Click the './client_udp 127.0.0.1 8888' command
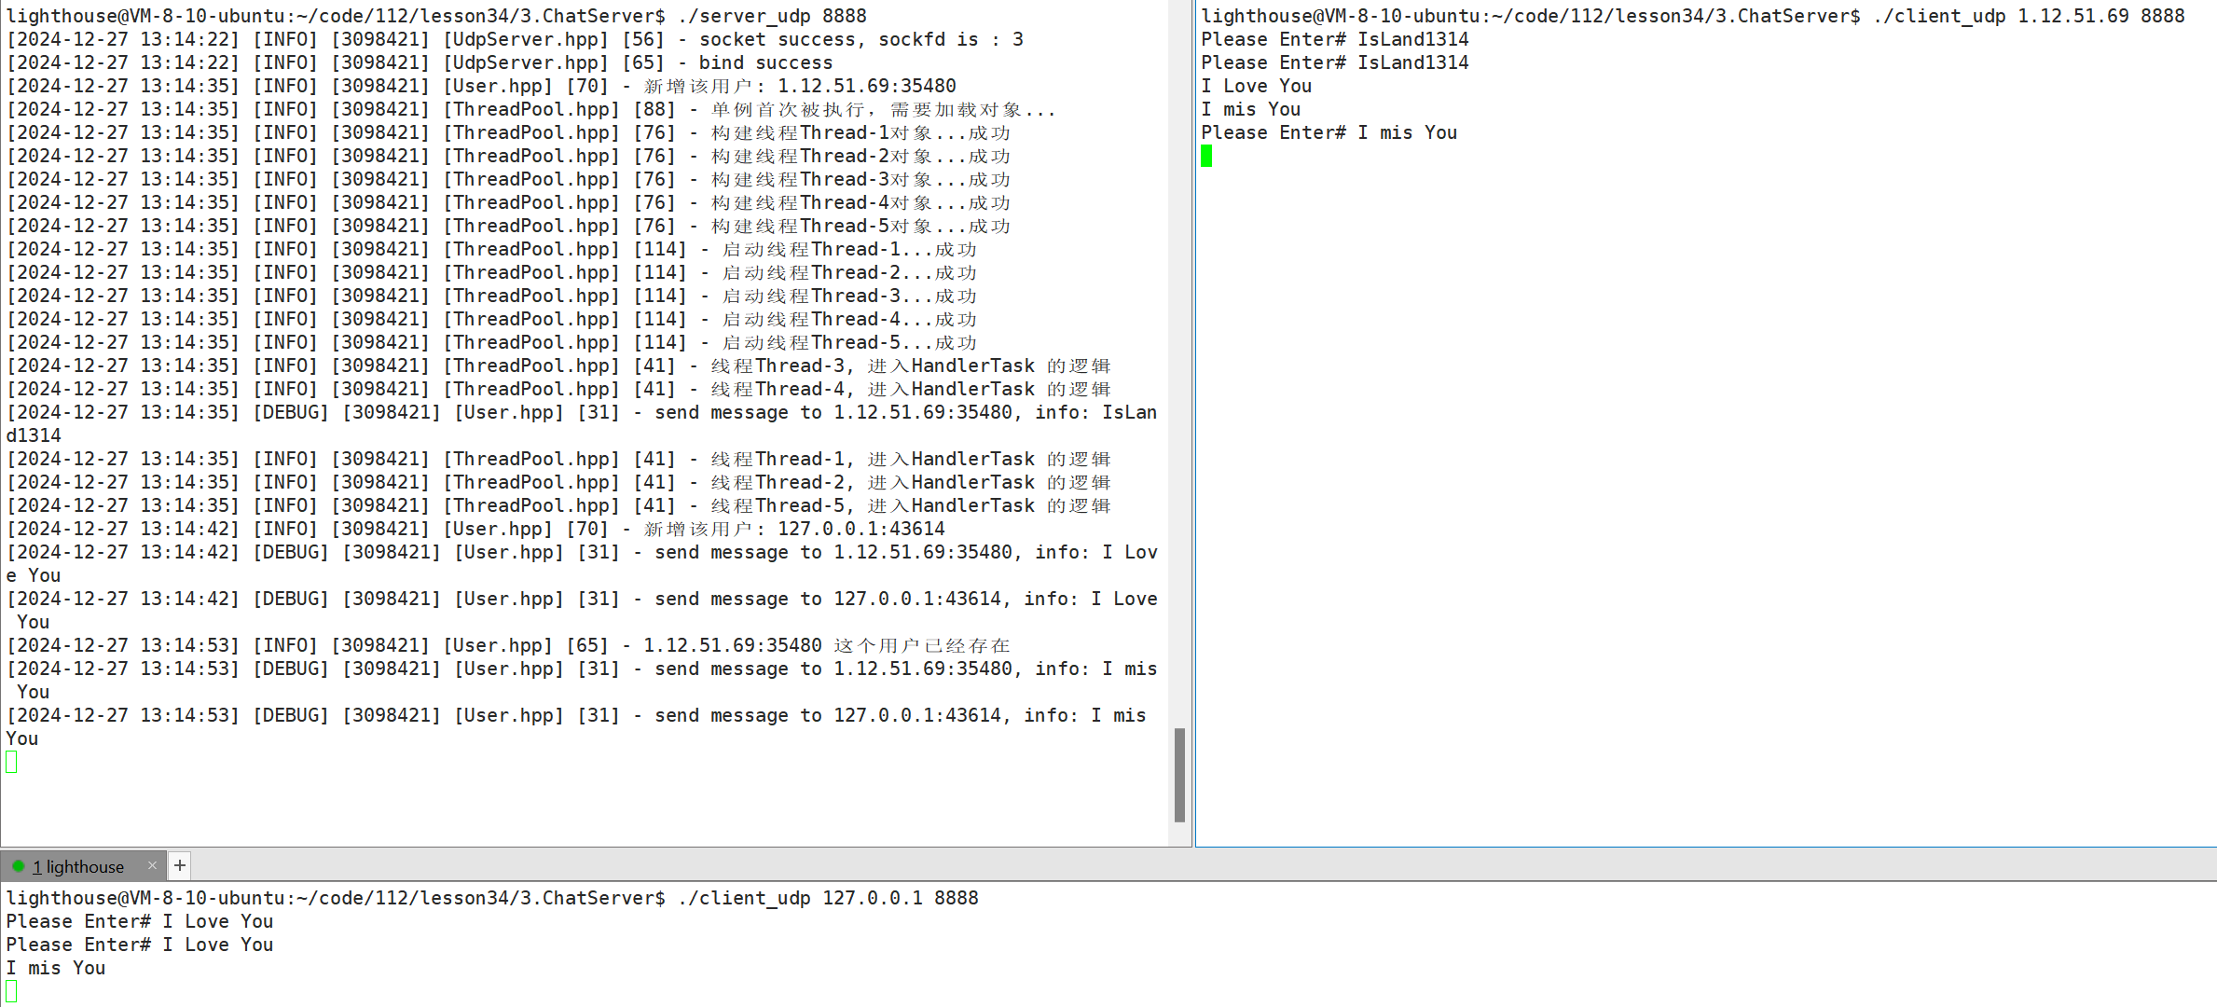Viewport: 2217px width, 1007px height. tap(828, 898)
